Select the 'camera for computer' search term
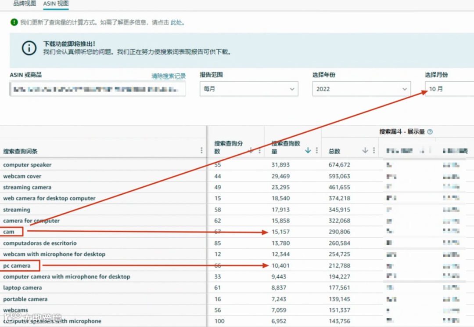Viewport: 474px width, 327px height. pyautogui.click(x=32, y=221)
